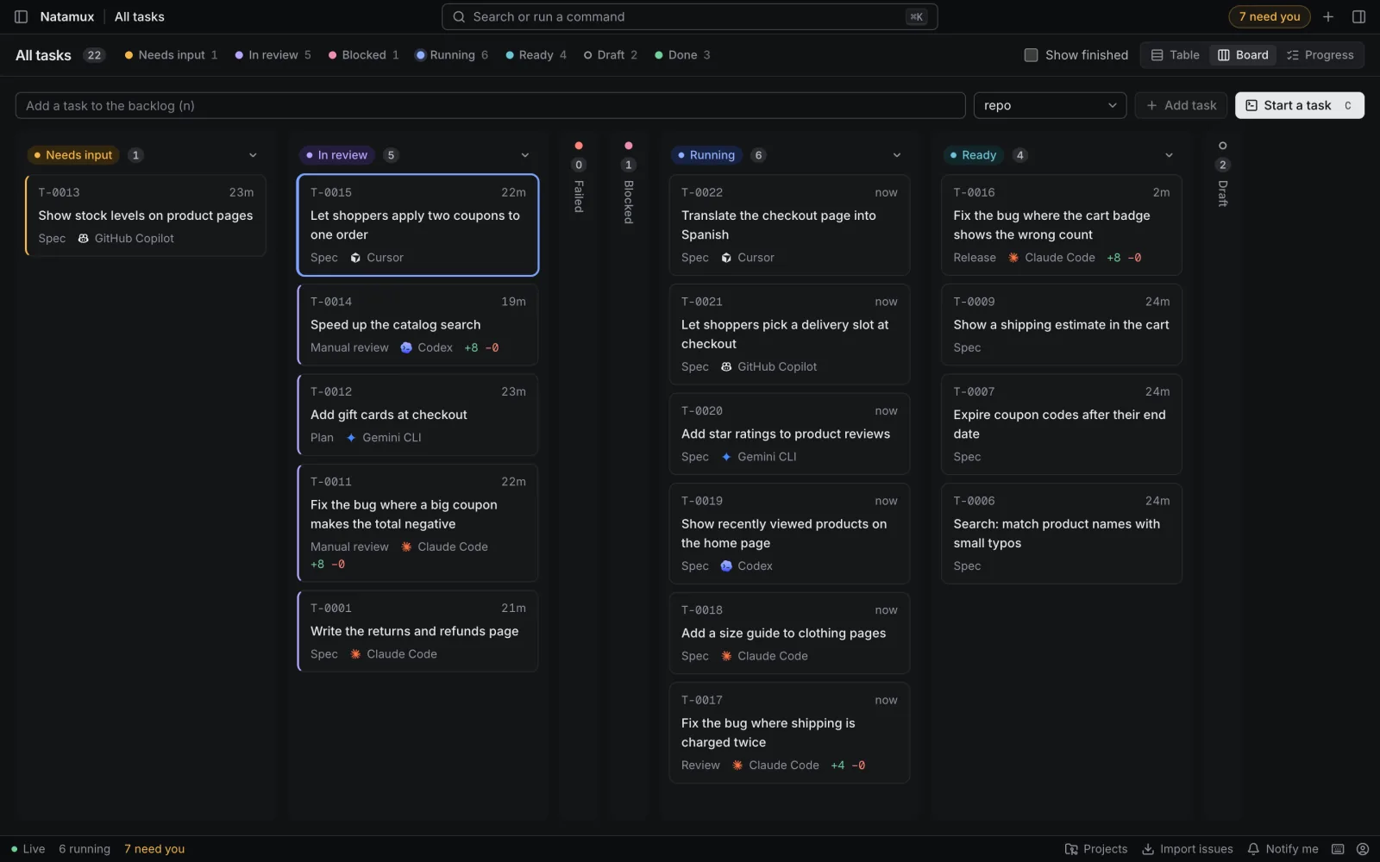1380x862 pixels.
Task: Collapse the In review column
Action: pos(524,155)
